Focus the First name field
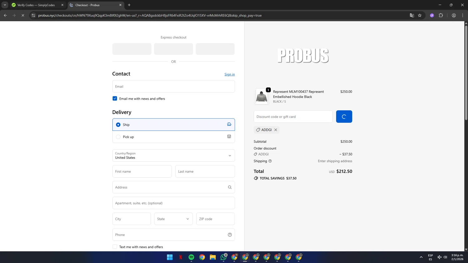Image resolution: width=468 pixels, height=263 pixels. pyautogui.click(x=142, y=171)
